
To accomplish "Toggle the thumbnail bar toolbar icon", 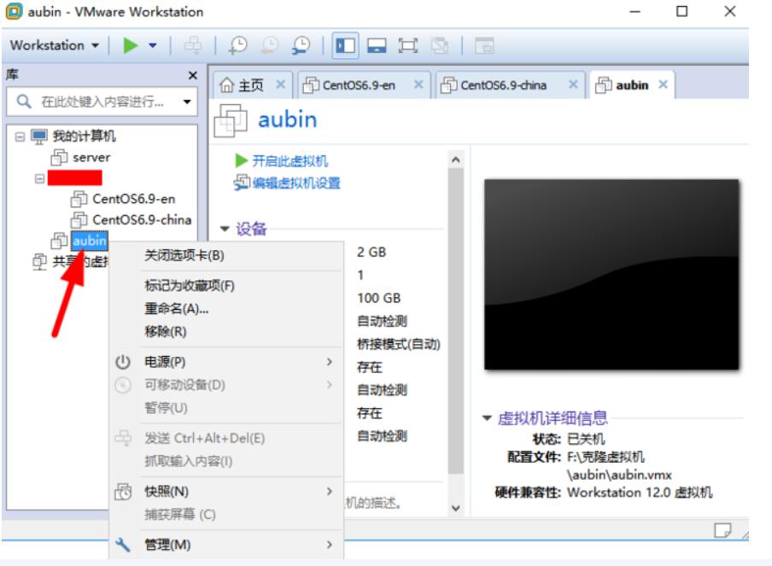I will (377, 46).
